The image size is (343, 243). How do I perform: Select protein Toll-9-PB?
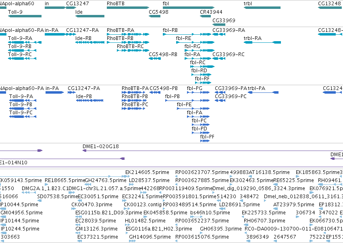pos(23,109)
